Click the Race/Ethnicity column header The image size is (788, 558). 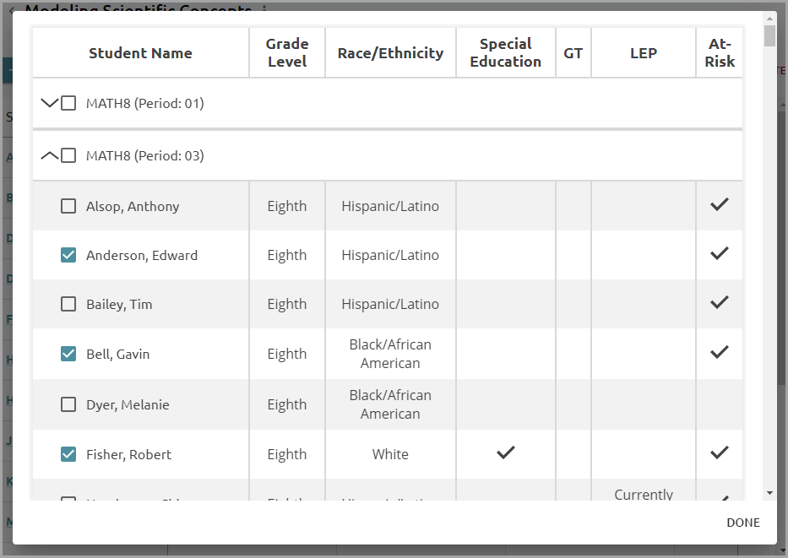390,53
